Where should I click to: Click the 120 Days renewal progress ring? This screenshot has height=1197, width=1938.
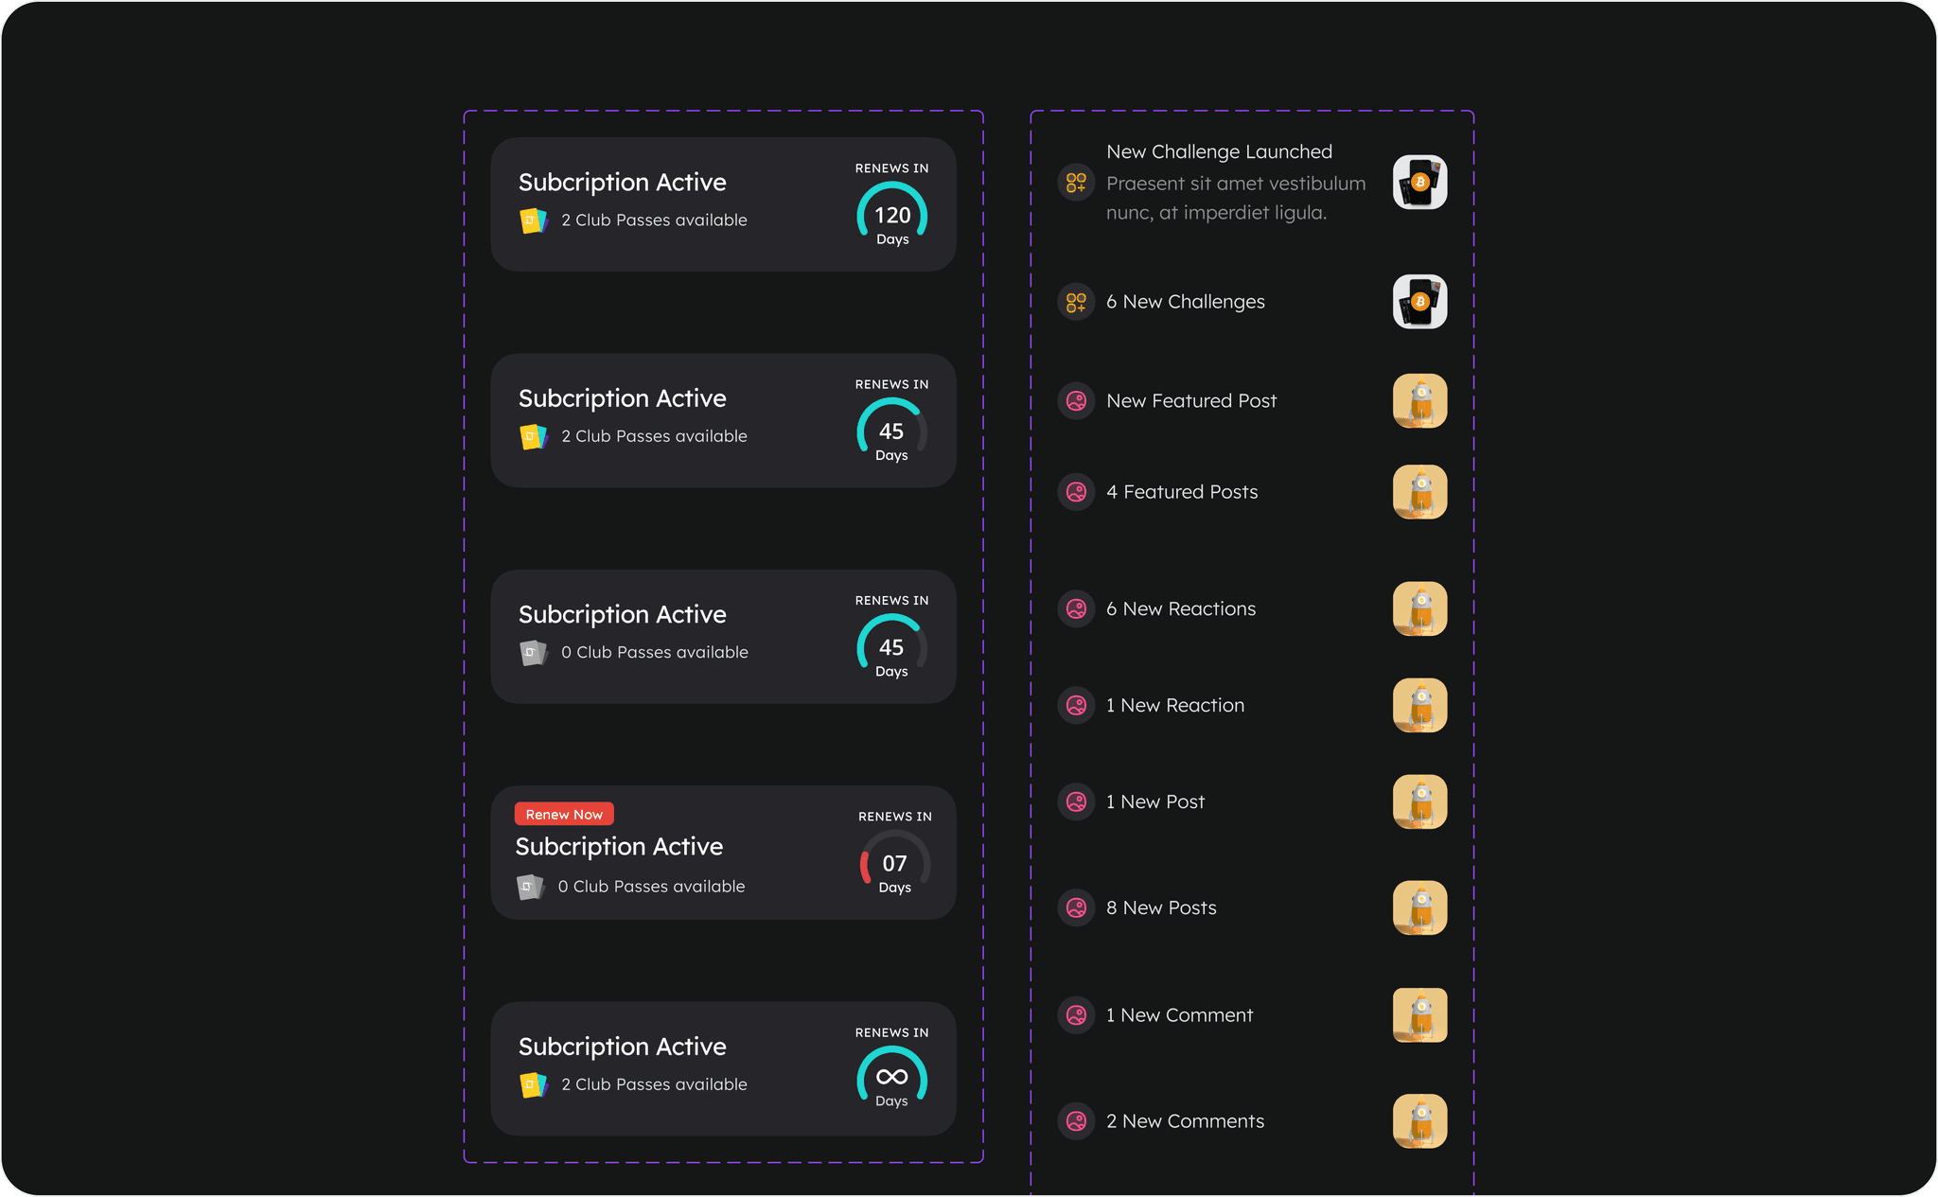pos(892,214)
